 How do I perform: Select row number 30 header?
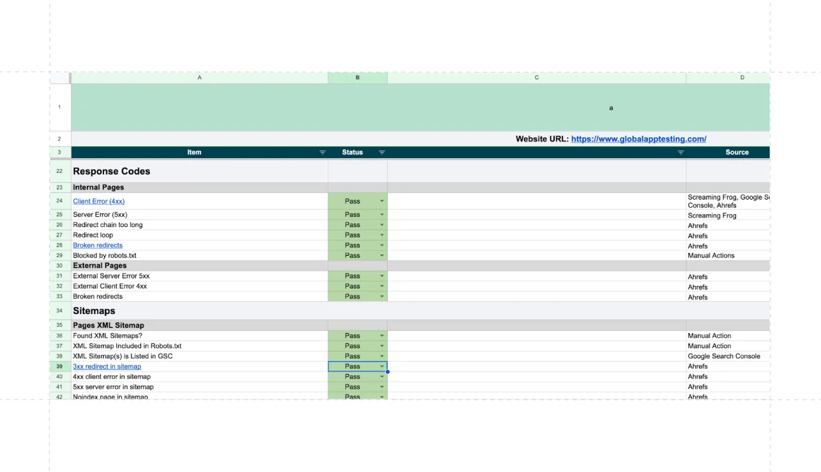60,265
